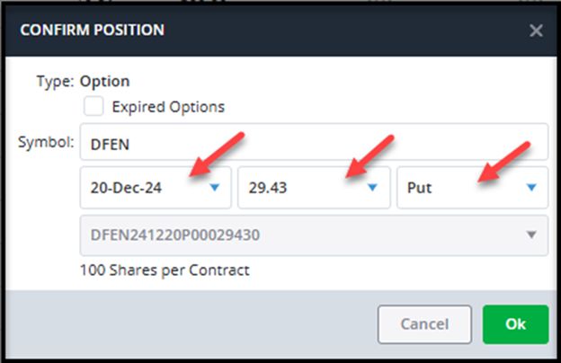The width and height of the screenshot is (561, 363).
Task: Click the Expired Options label text
Action: click(168, 107)
